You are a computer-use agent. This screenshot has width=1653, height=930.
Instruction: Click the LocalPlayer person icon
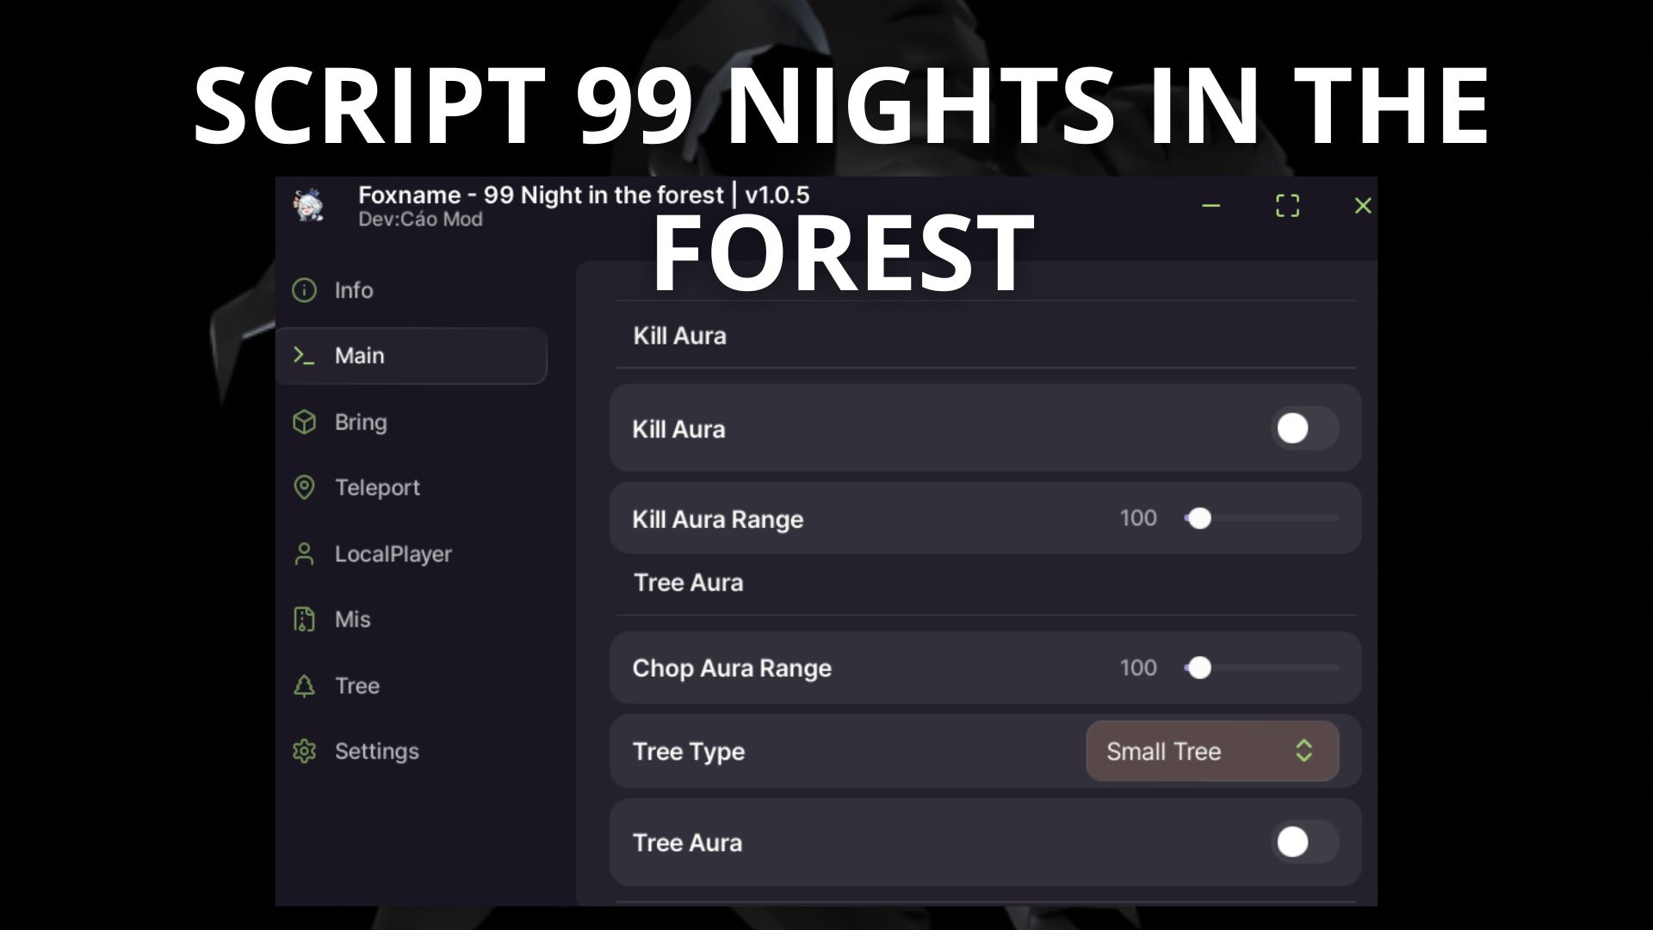point(304,554)
